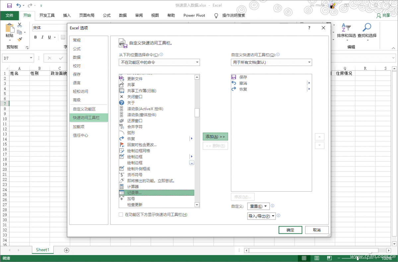398x262 pixels.
Task: Open the 用于所有文档(默认) dropdown
Action: [271, 62]
